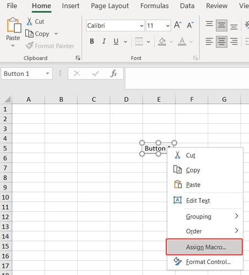Click the Paste clipboard icon
Viewport: 249px width, 275px height.
[x=14, y=25]
